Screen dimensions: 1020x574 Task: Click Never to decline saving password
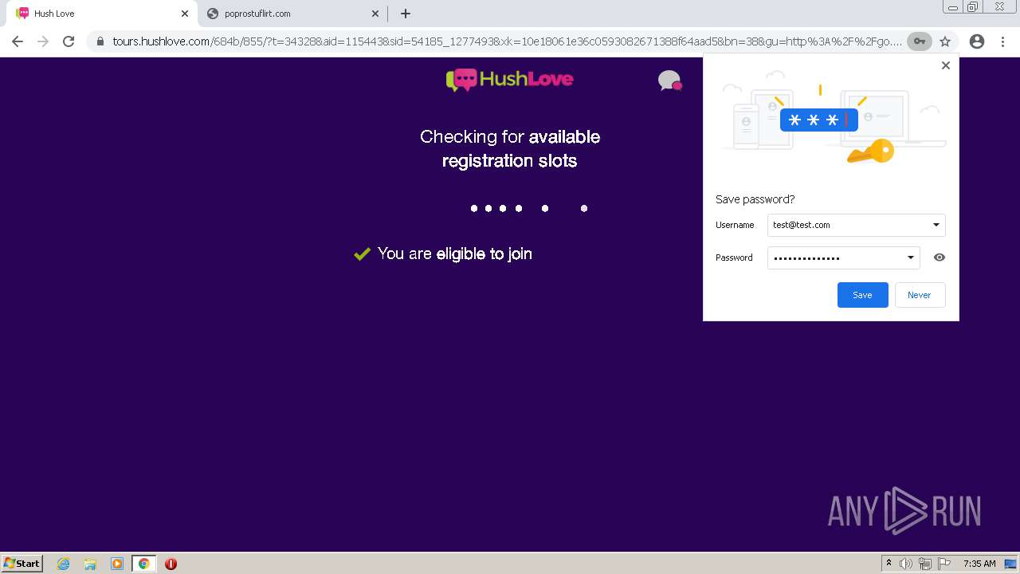pos(920,295)
